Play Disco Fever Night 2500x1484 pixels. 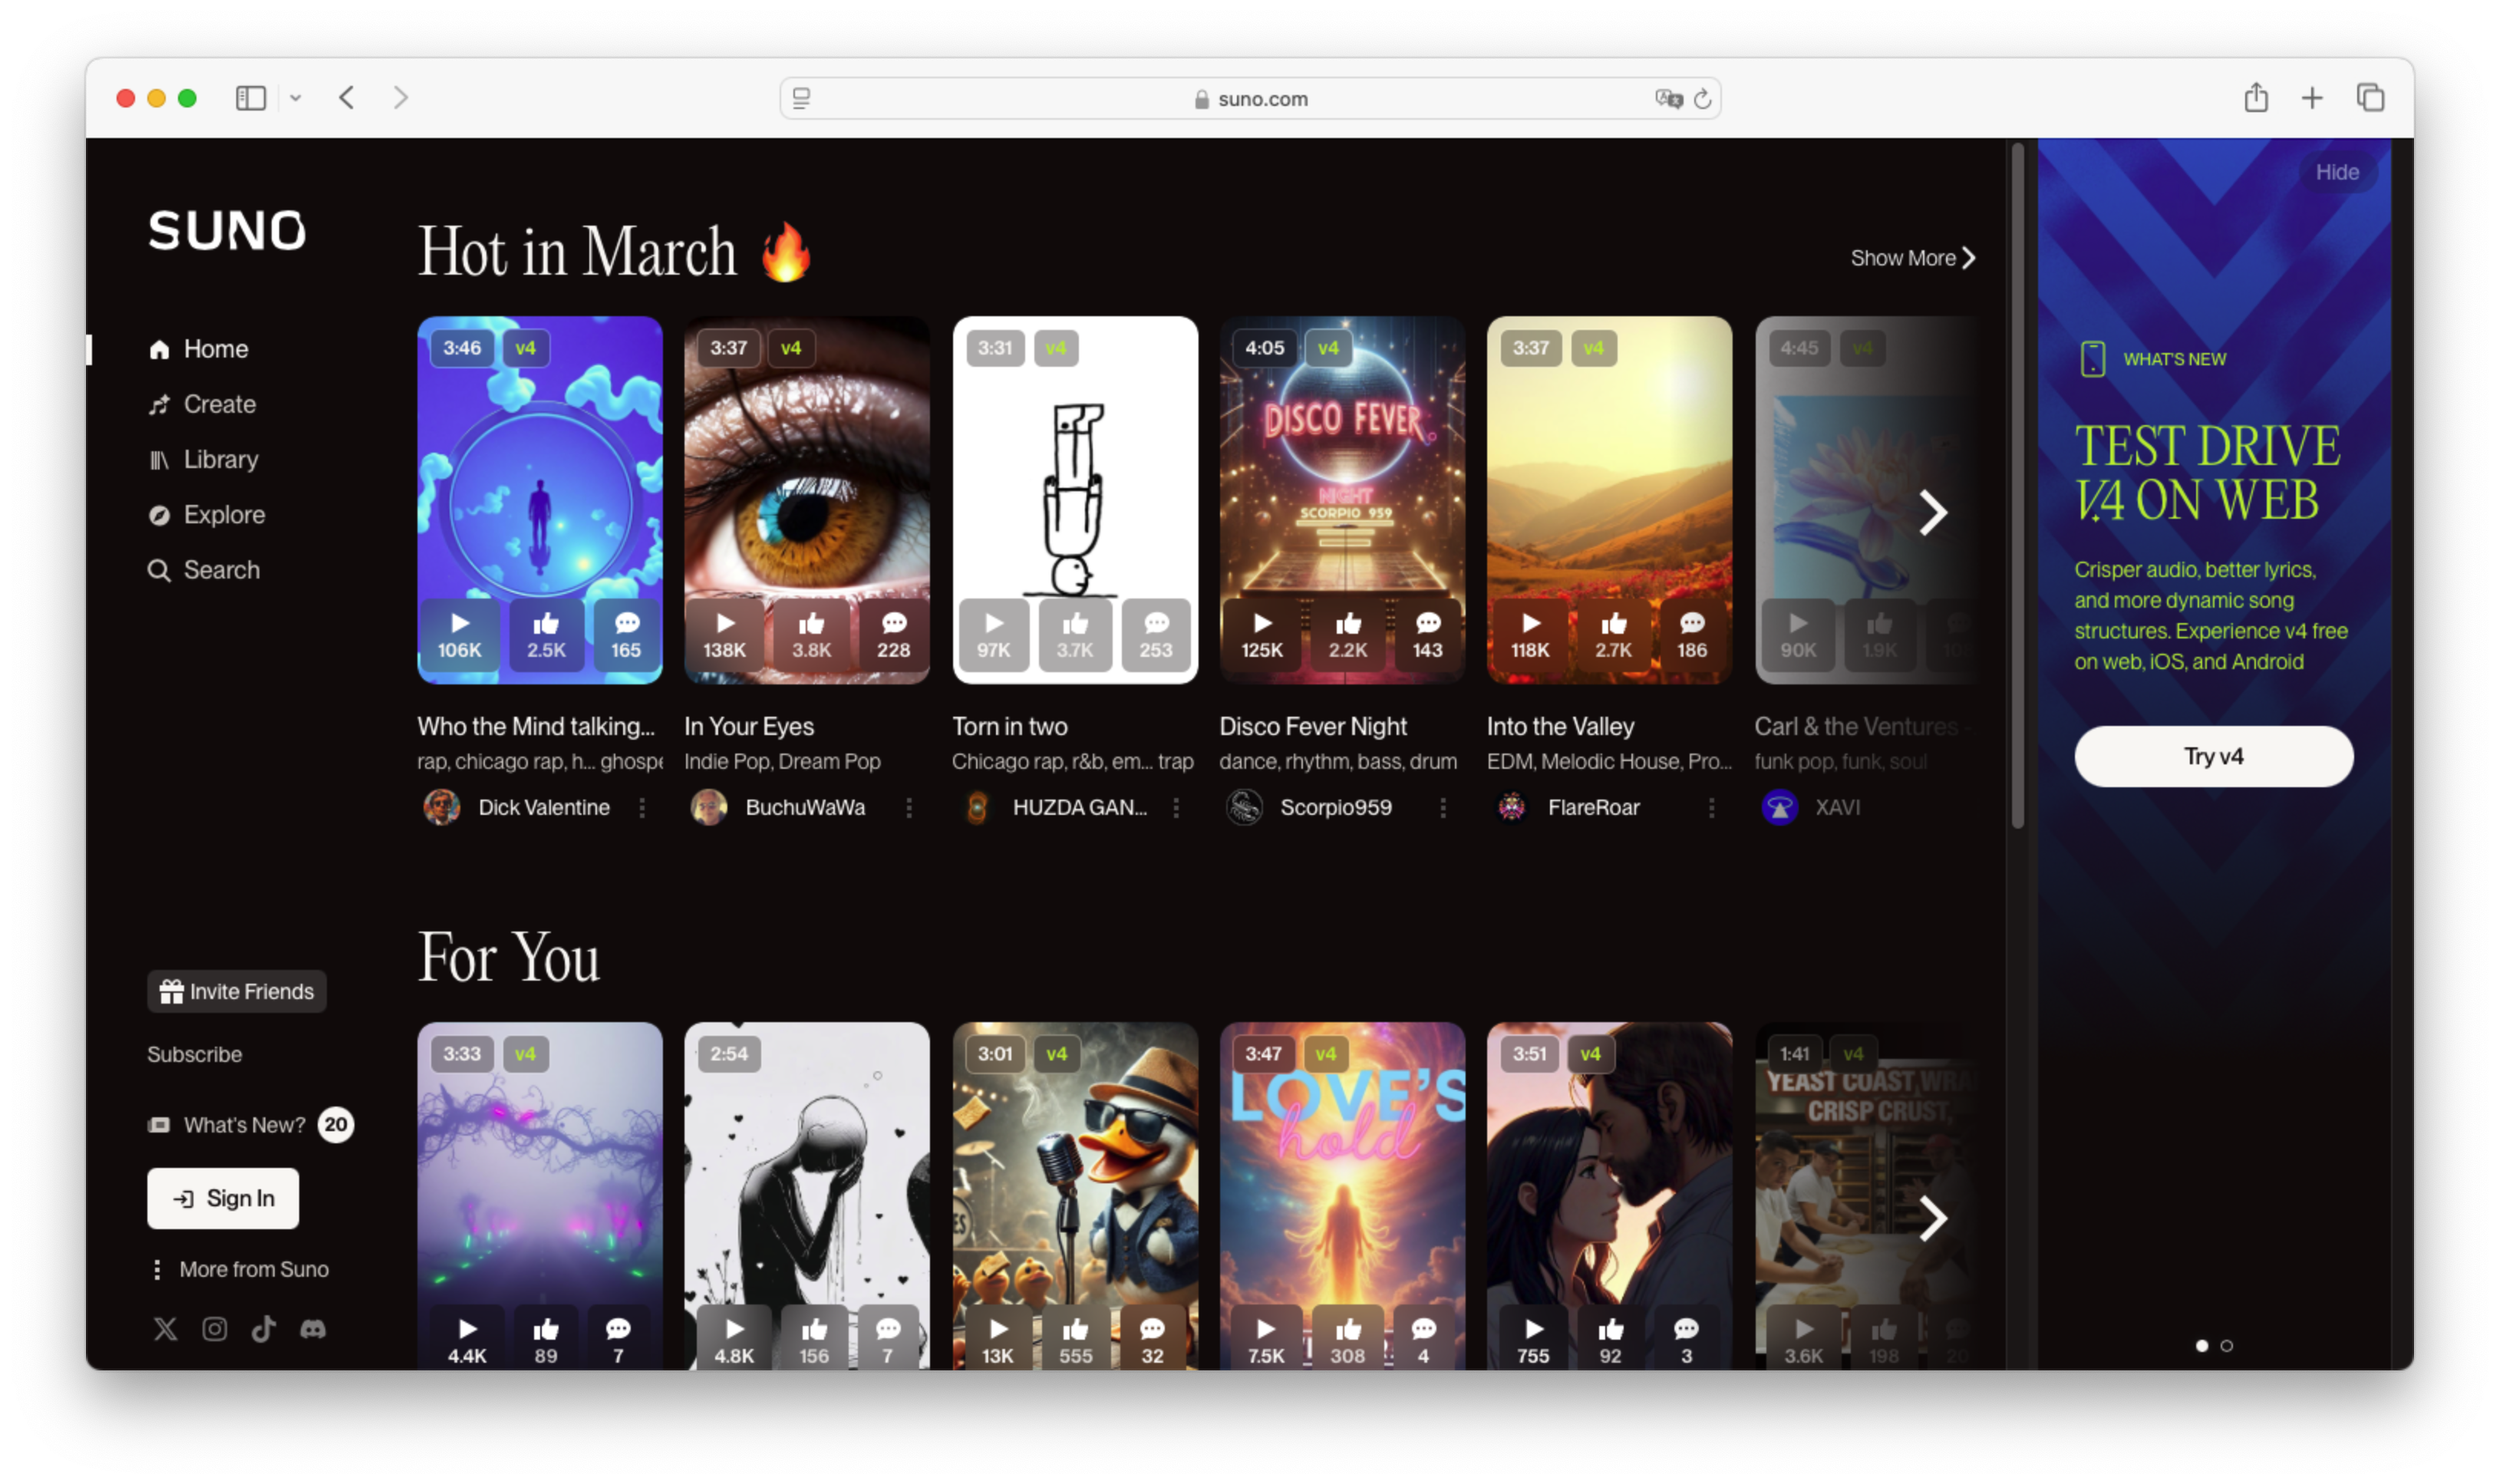(x=1262, y=636)
